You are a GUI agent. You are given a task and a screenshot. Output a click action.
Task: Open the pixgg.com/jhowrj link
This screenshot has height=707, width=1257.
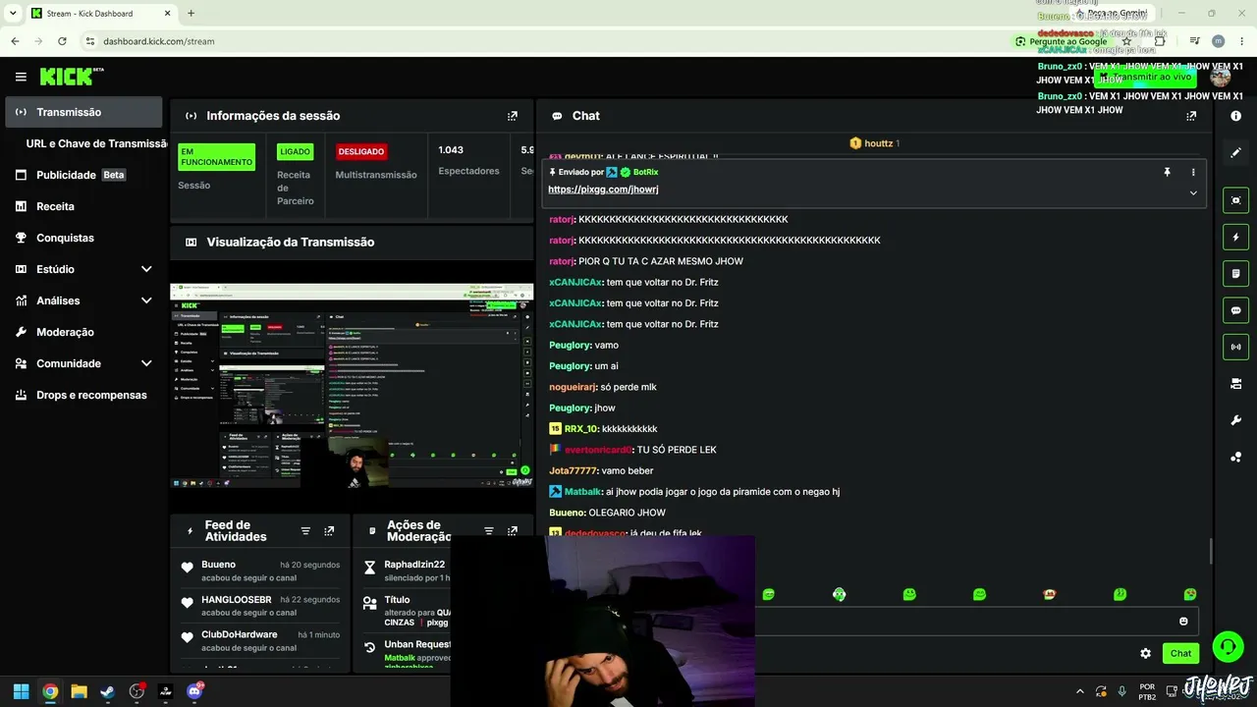tap(603, 190)
